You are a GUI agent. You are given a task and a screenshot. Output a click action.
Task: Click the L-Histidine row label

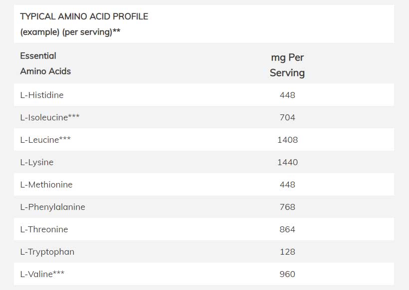(42, 95)
